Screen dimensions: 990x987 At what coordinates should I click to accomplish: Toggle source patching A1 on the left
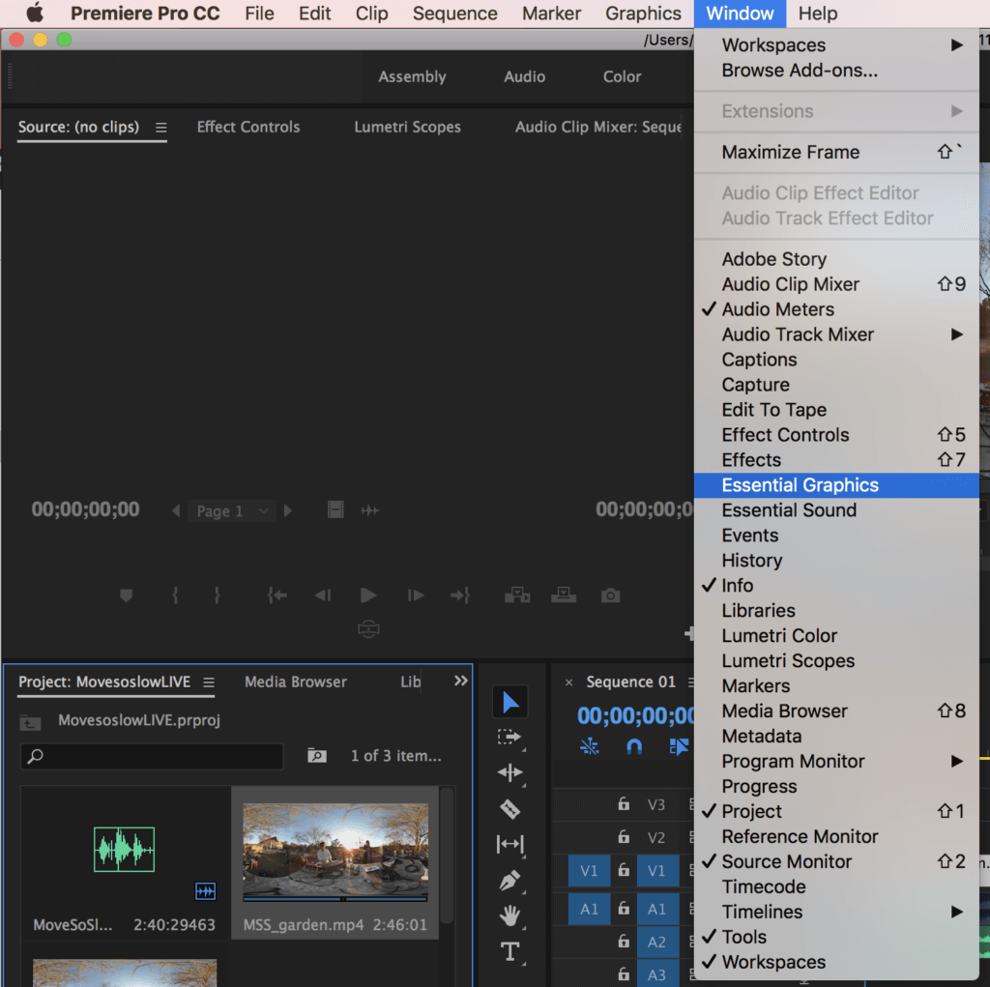point(589,909)
